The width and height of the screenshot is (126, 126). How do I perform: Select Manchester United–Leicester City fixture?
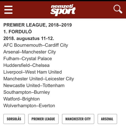coord(39,79)
